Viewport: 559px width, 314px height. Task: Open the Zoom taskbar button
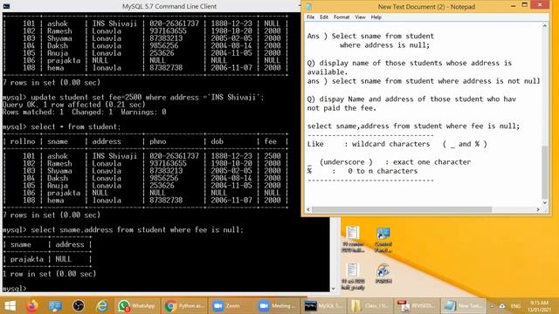point(231,306)
